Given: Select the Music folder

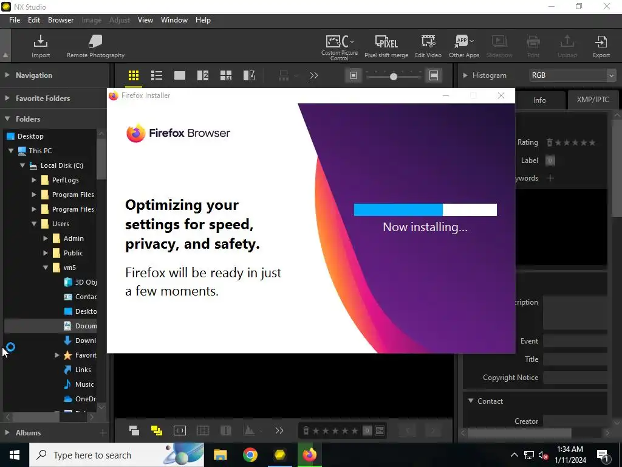Looking at the screenshot, I should pyautogui.click(x=84, y=384).
